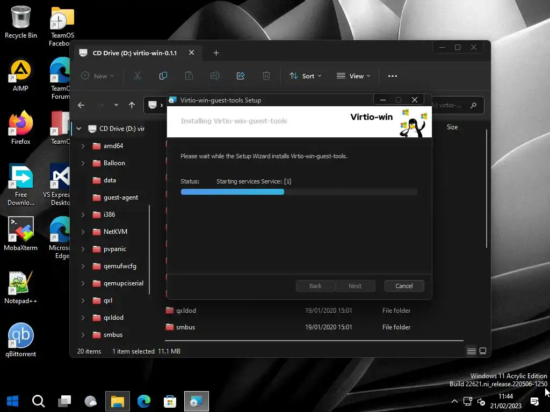Image resolution: width=550 pixels, height=412 pixels.
Task: Expand the amd64 folder in tree
Action: point(83,146)
